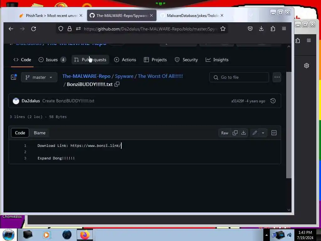This screenshot has height=241, width=321.
Task: Open the Firefox downloads panel
Action: coord(261,29)
